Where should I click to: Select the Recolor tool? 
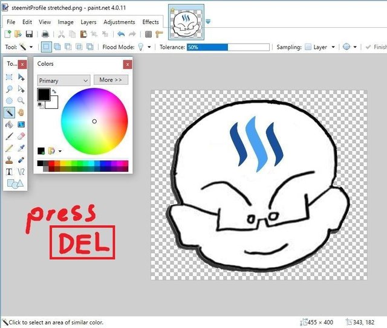(21, 160)
